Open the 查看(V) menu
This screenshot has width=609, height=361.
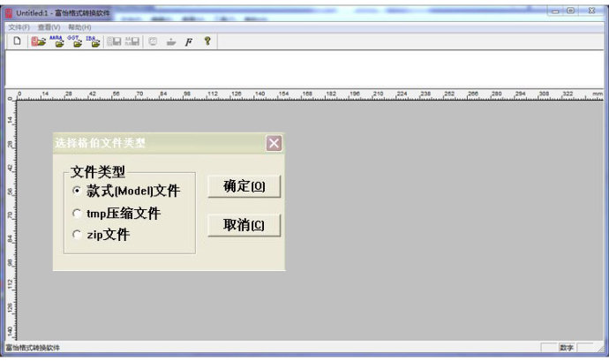pyautogui.click(x=49, y=27)
